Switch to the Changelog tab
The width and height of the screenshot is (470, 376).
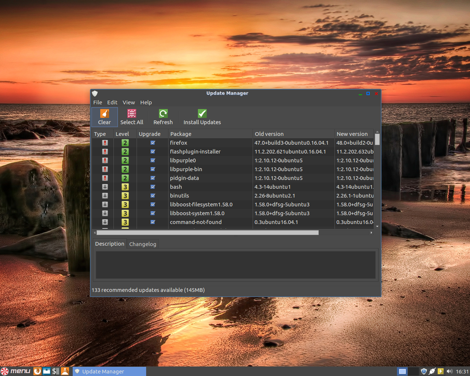142,244
